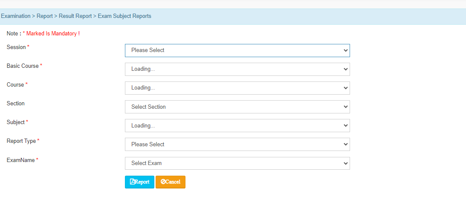Viewport: 466px width, 197px height.
Task: Select Report in the breadcrumb path
Action: (44, 16)
